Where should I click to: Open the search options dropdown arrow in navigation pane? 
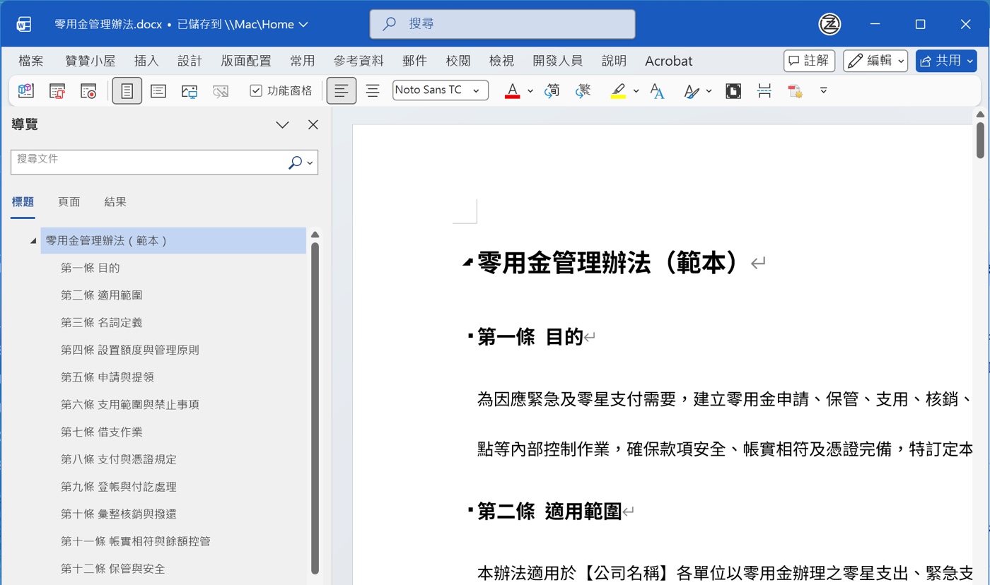tap(310, 163)
